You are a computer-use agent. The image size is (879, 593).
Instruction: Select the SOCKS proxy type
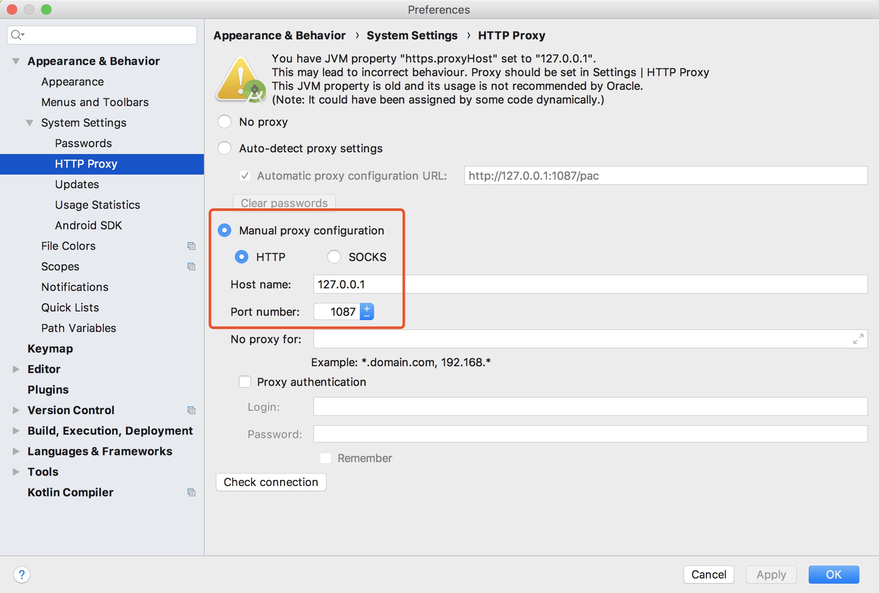334,257
